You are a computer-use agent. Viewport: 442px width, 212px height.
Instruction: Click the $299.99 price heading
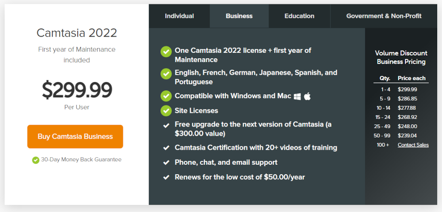(77, 90)
